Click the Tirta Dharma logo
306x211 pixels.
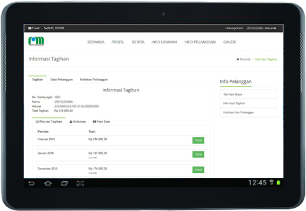click(36, 41)
